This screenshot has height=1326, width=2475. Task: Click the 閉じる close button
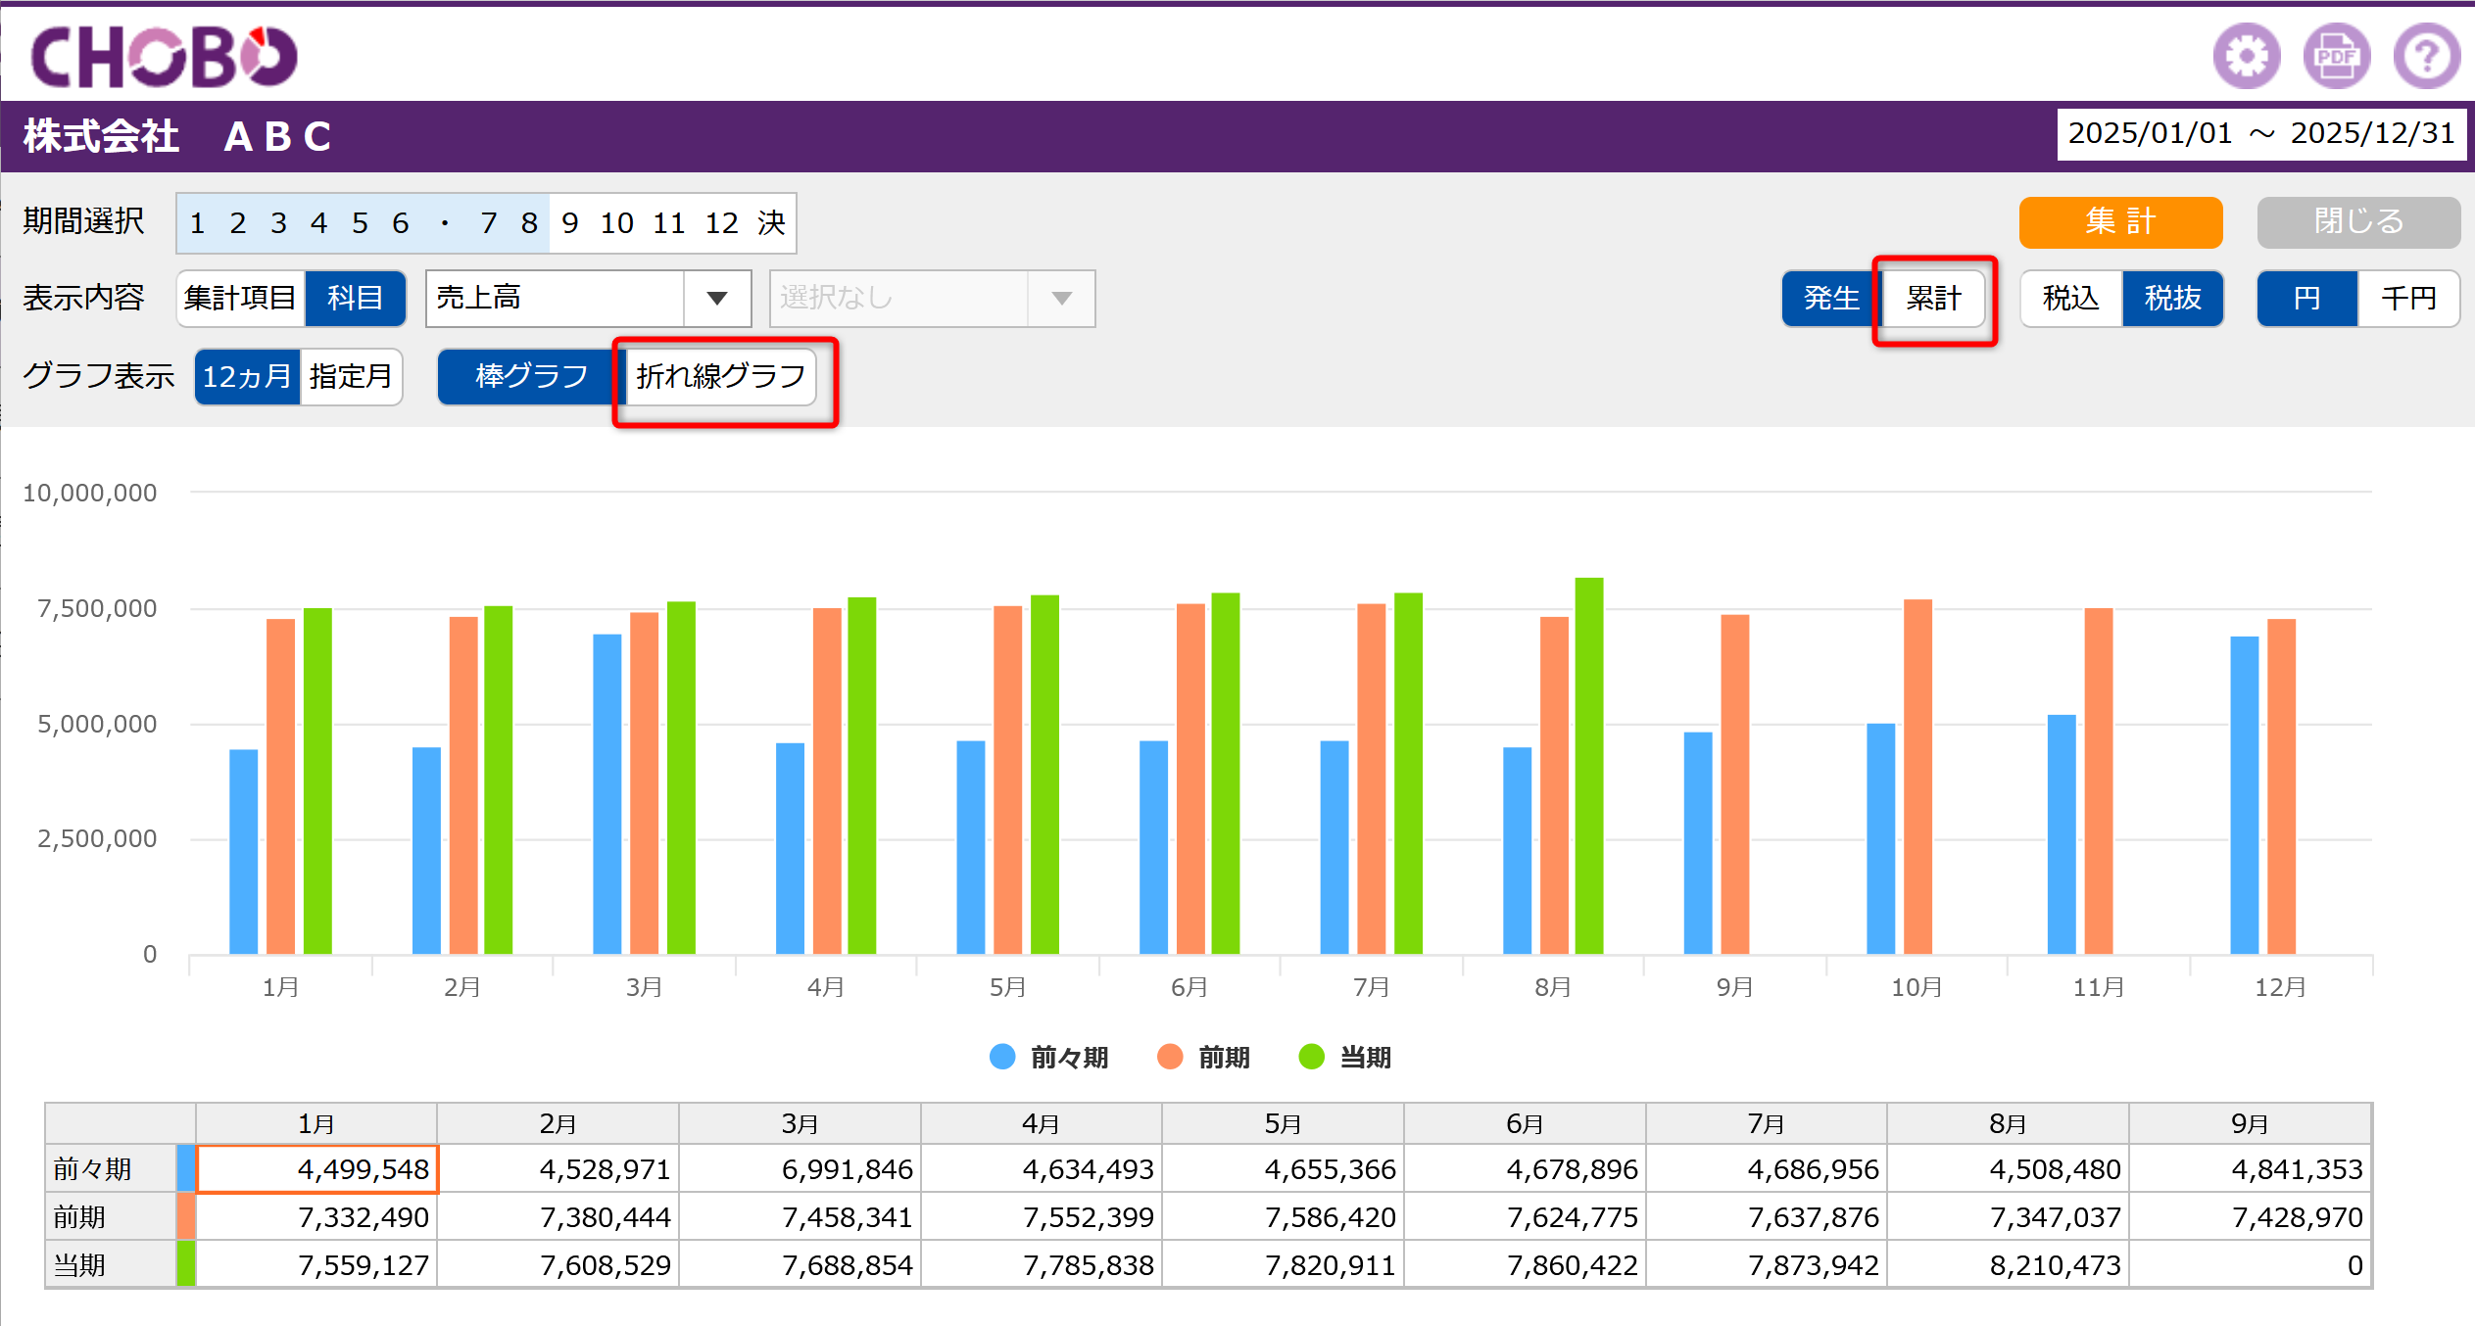[x=2358, y=222]
